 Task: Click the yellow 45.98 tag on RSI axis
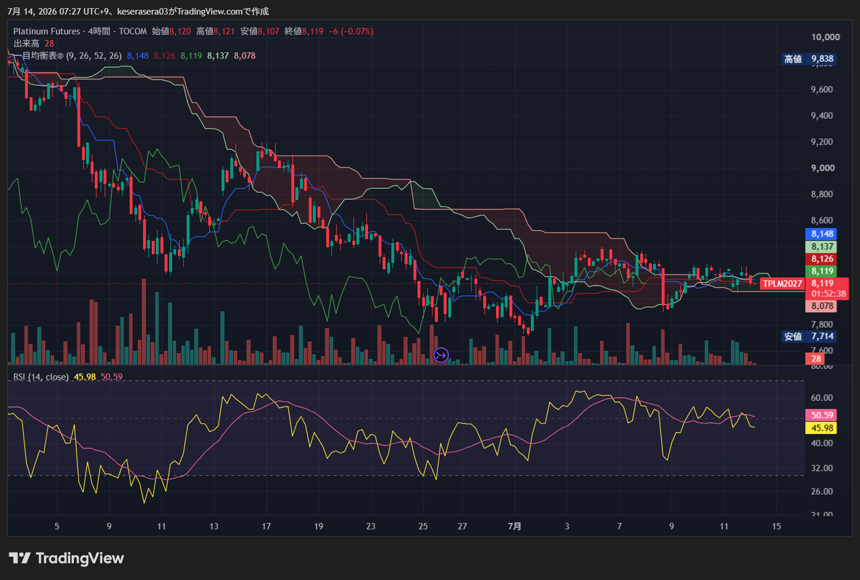point(820,427)
